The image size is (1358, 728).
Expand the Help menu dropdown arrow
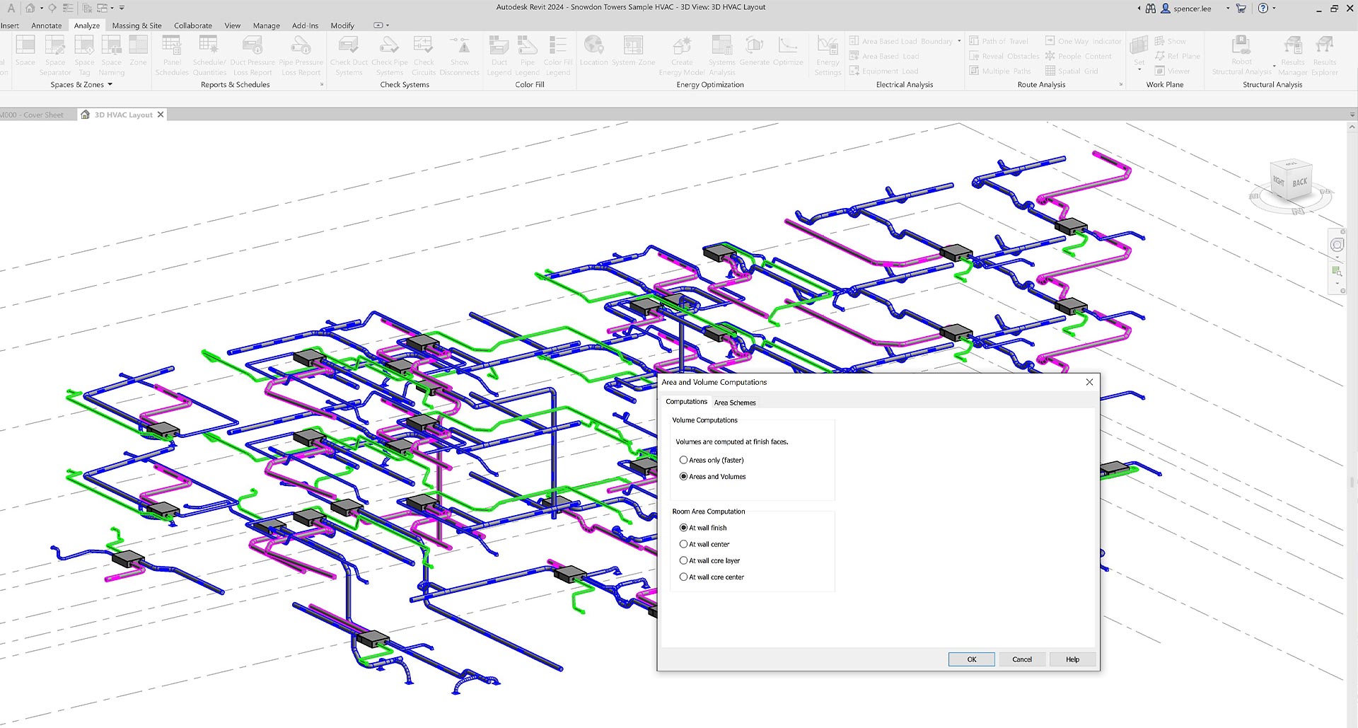click(x=1275, y=8)
